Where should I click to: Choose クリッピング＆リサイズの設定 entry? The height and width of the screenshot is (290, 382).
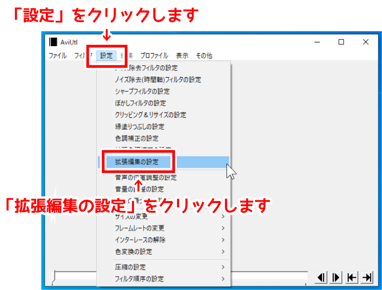pos(163,115)
